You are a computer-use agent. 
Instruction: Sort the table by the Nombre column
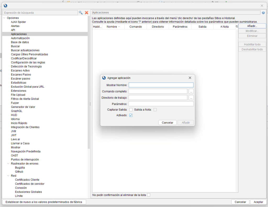113,27
